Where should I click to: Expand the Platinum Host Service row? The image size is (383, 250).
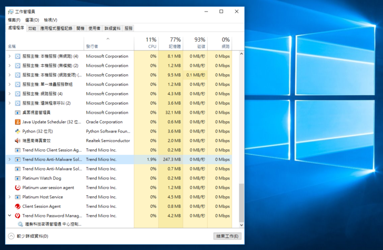(x=9, y=197)
